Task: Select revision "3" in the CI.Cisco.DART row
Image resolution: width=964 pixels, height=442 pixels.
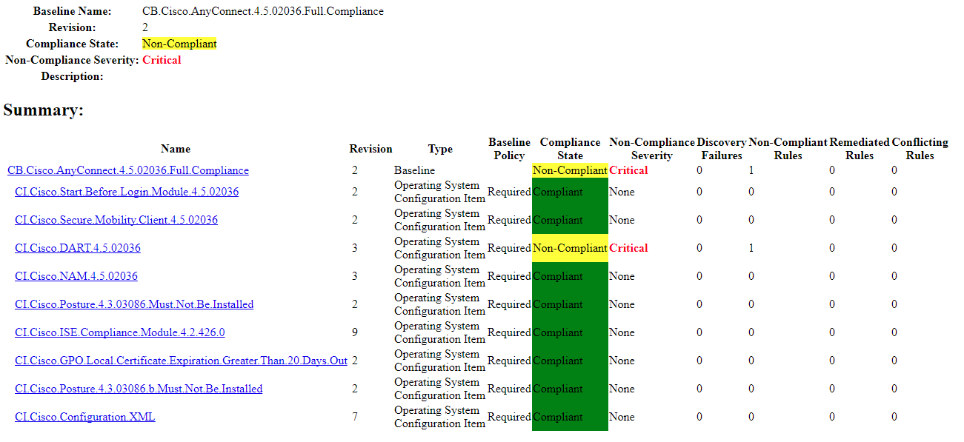Action: pyautogui.click(x=355, y=248)
